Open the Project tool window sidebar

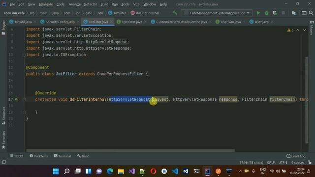[3, 28]
